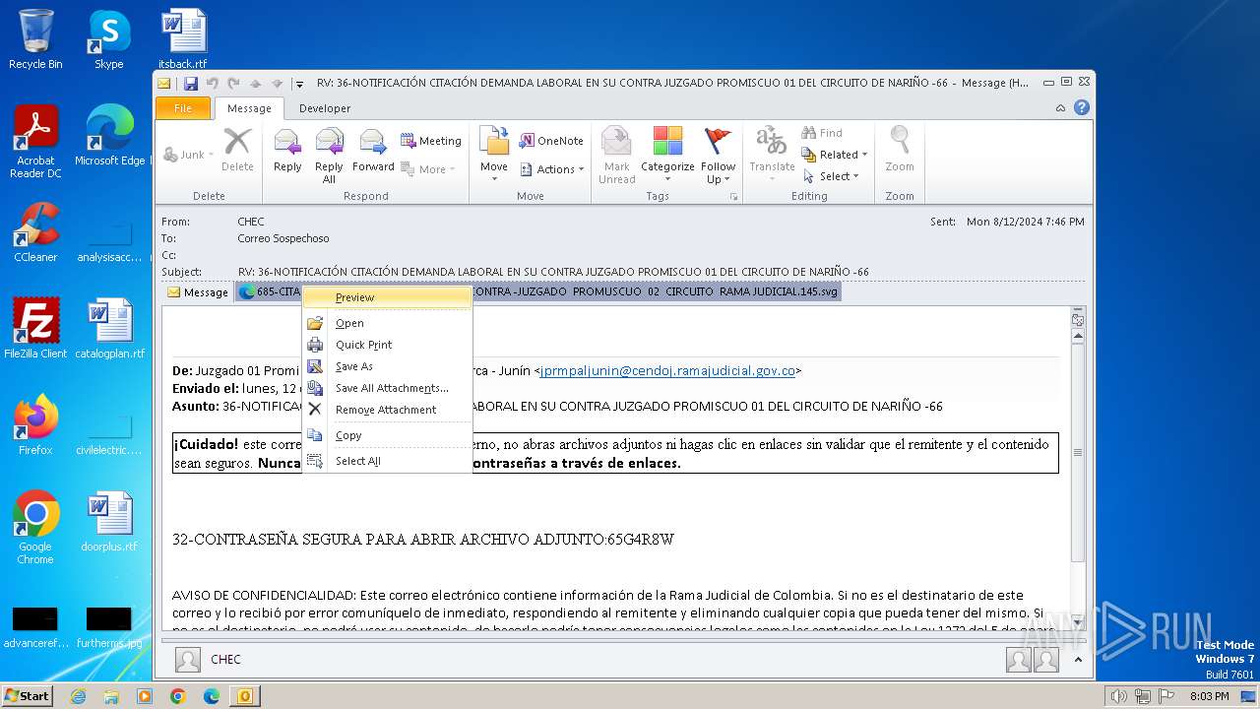The image size is (1260, 709).
Task: Open doorplus.rtf desktop file
Action: [108, 521]
